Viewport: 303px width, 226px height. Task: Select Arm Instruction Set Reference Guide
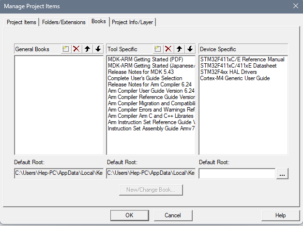(151, 122)
